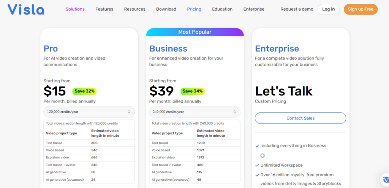Click the Request a demo link

click(296, 9)
